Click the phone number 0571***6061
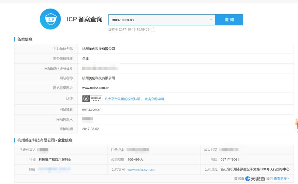Screen dimensions: 298x184 click(x=229, y=160)
